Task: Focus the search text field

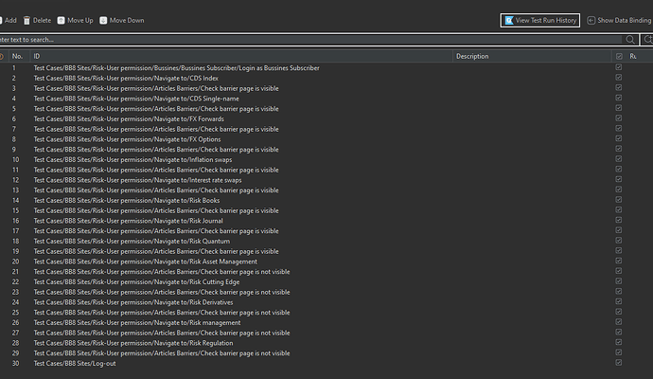Action: [x=310, y=40]
